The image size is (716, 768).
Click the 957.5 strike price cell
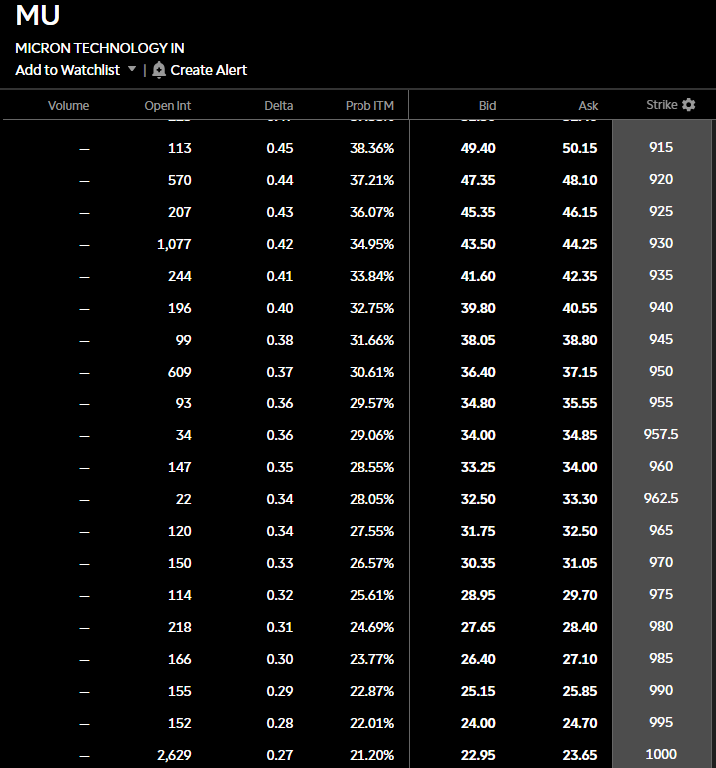pyautogui.click(x=661, y=434)
